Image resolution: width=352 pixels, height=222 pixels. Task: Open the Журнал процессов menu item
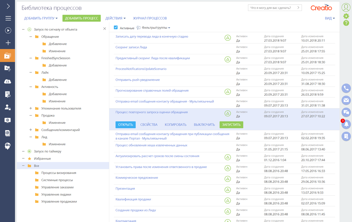[x=150, y=18]
